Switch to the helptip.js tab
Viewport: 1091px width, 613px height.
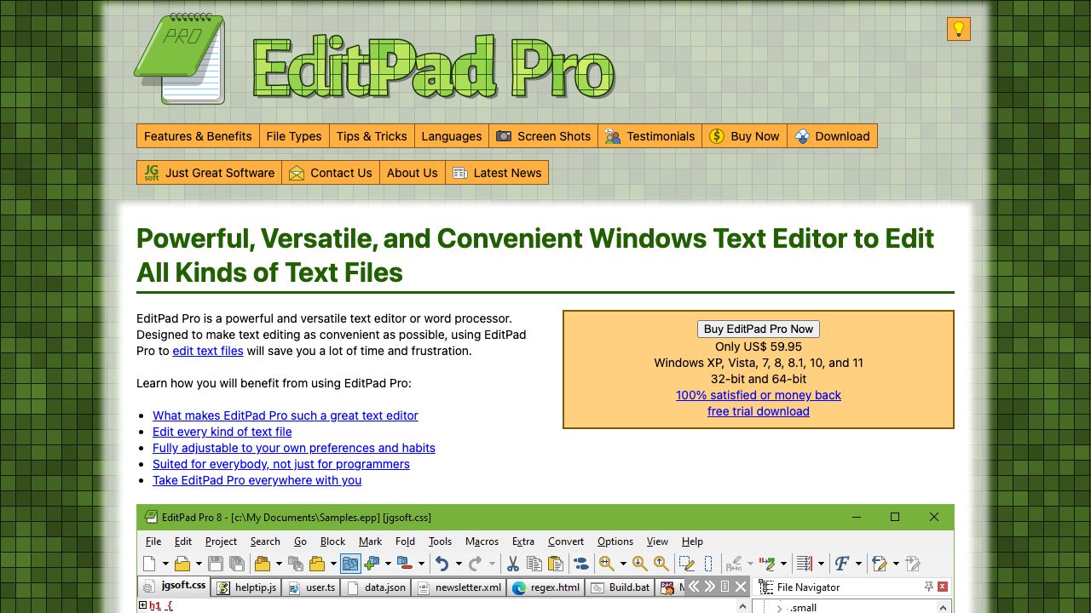(246, 587)
